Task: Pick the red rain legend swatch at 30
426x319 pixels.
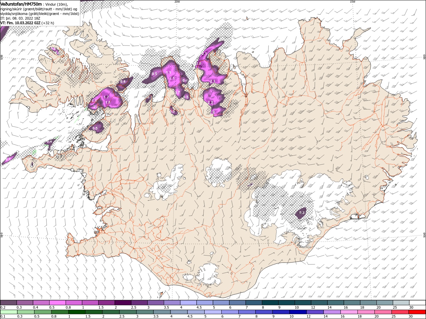Action: [x=417, y=312]
